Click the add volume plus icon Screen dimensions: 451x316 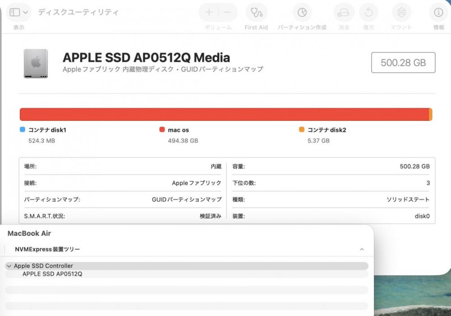[209, 13]
